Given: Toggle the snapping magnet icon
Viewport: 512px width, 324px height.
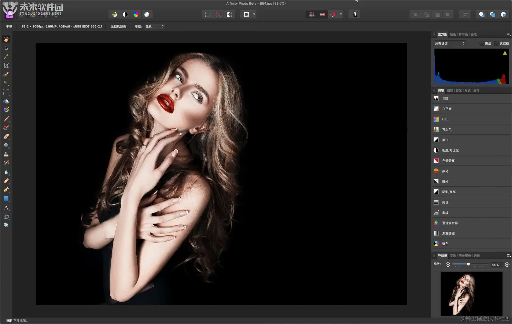Looking at the screenshot, I should (333, 14).
